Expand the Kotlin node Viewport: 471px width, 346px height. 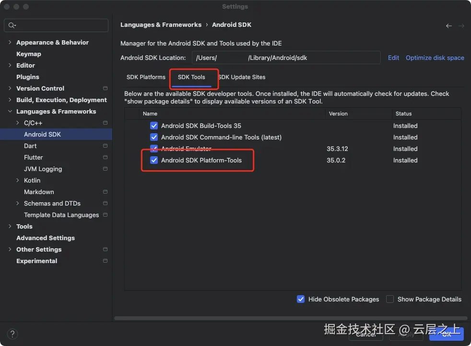[x=18, y=180]
